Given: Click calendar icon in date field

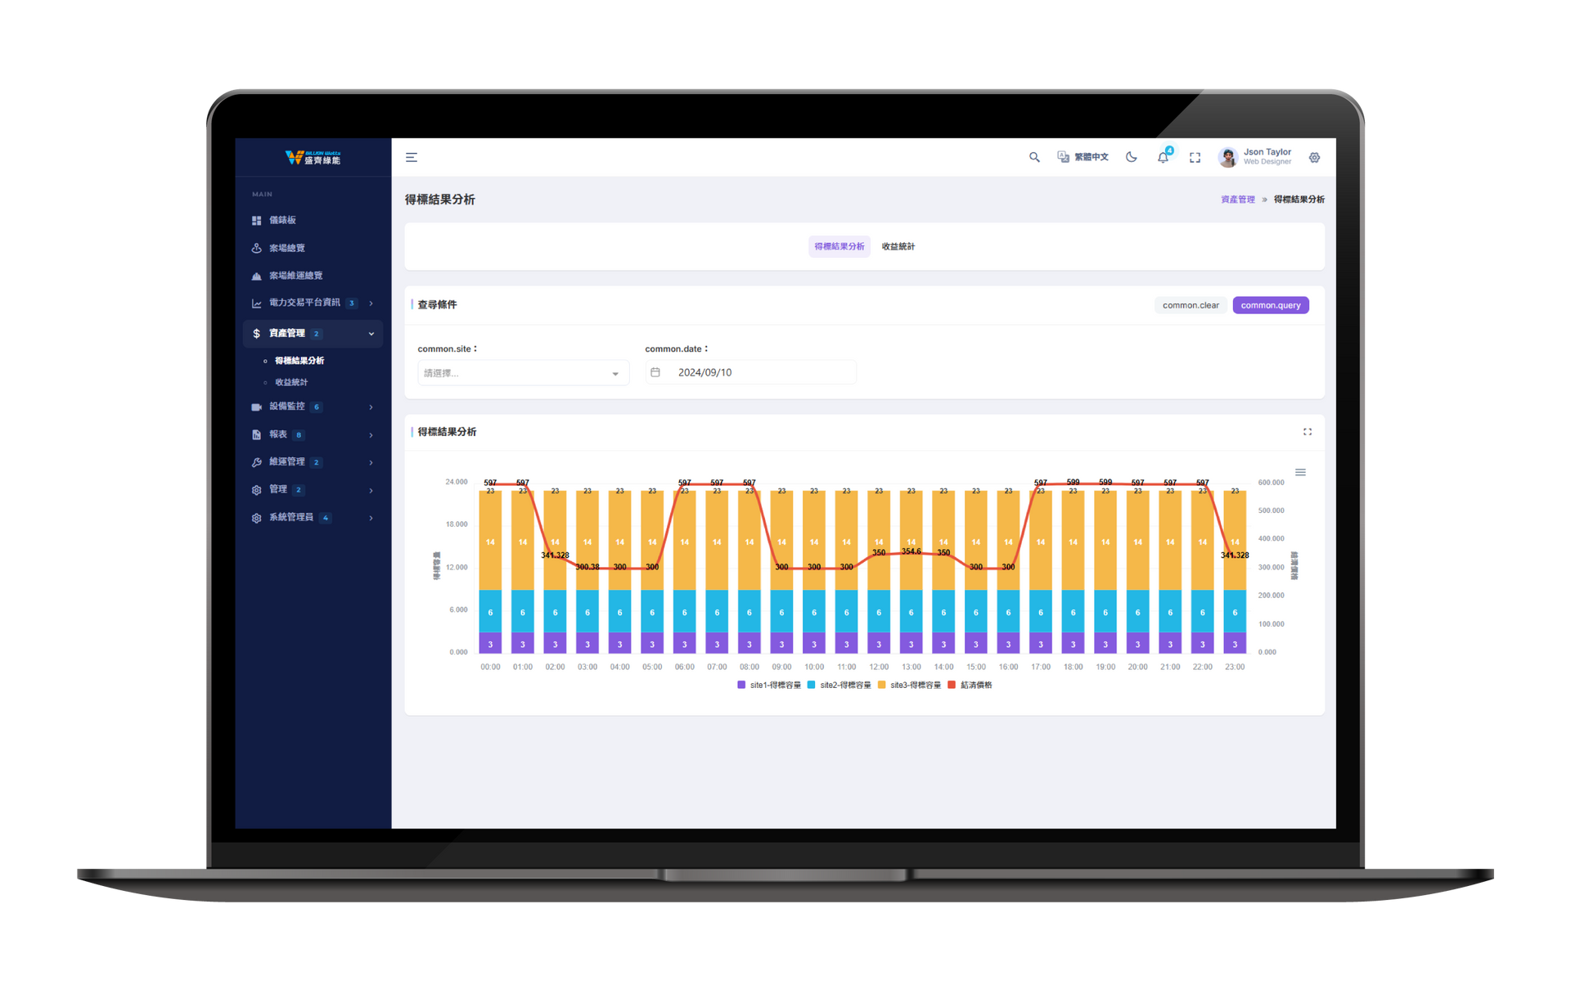Looking at the screenshot, I should (655, 372).
